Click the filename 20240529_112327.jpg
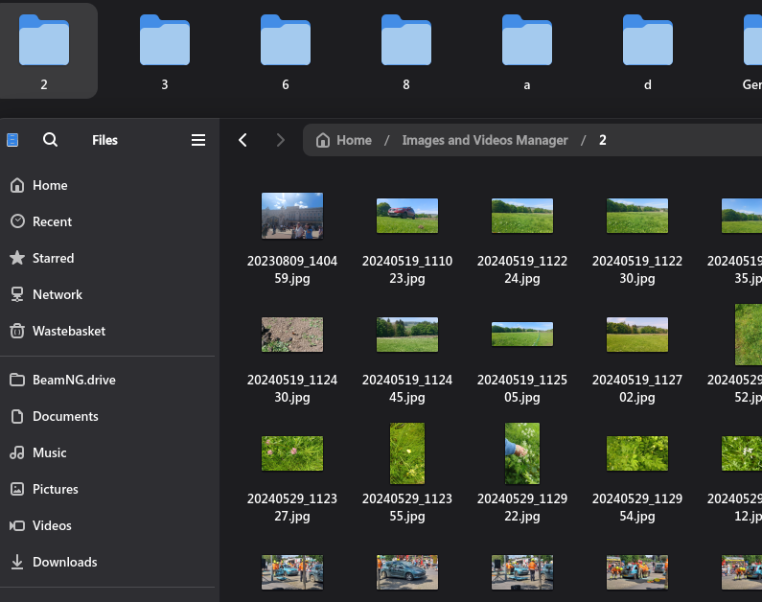762x602 pixels. tap(292, 507)
